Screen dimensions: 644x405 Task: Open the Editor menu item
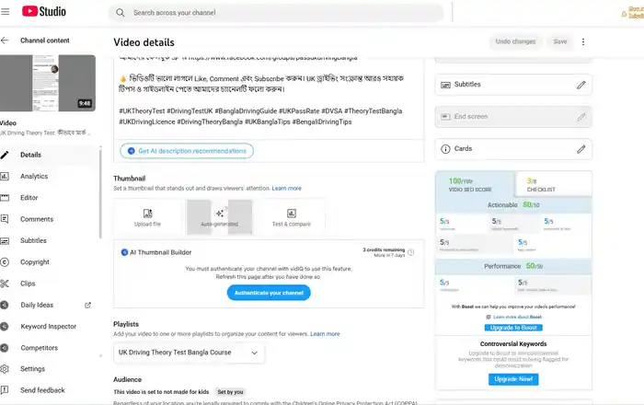(x=50, y=198)
